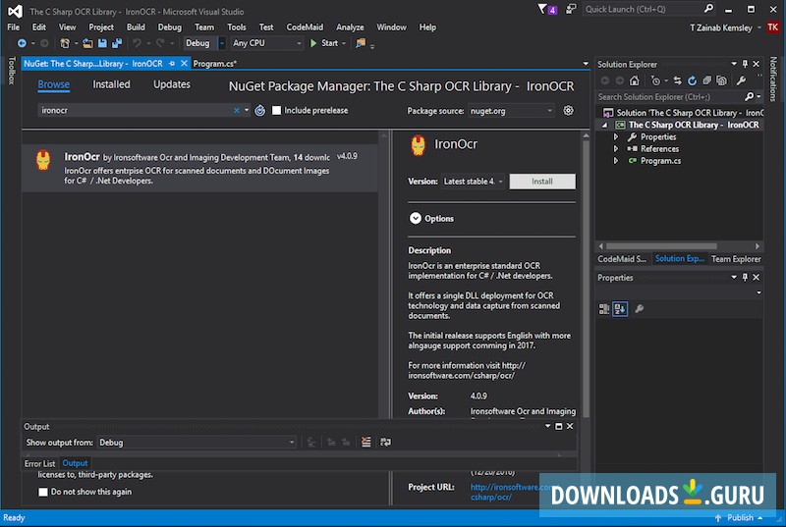Click Alphabetical sort icon in Properties panel
This screenshot has width=786, height=527.
coord(620,308)
